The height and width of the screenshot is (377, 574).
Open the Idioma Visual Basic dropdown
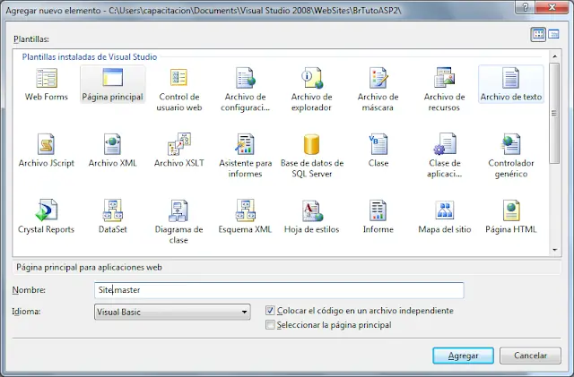pyautogui.click(x=172, y=312)
